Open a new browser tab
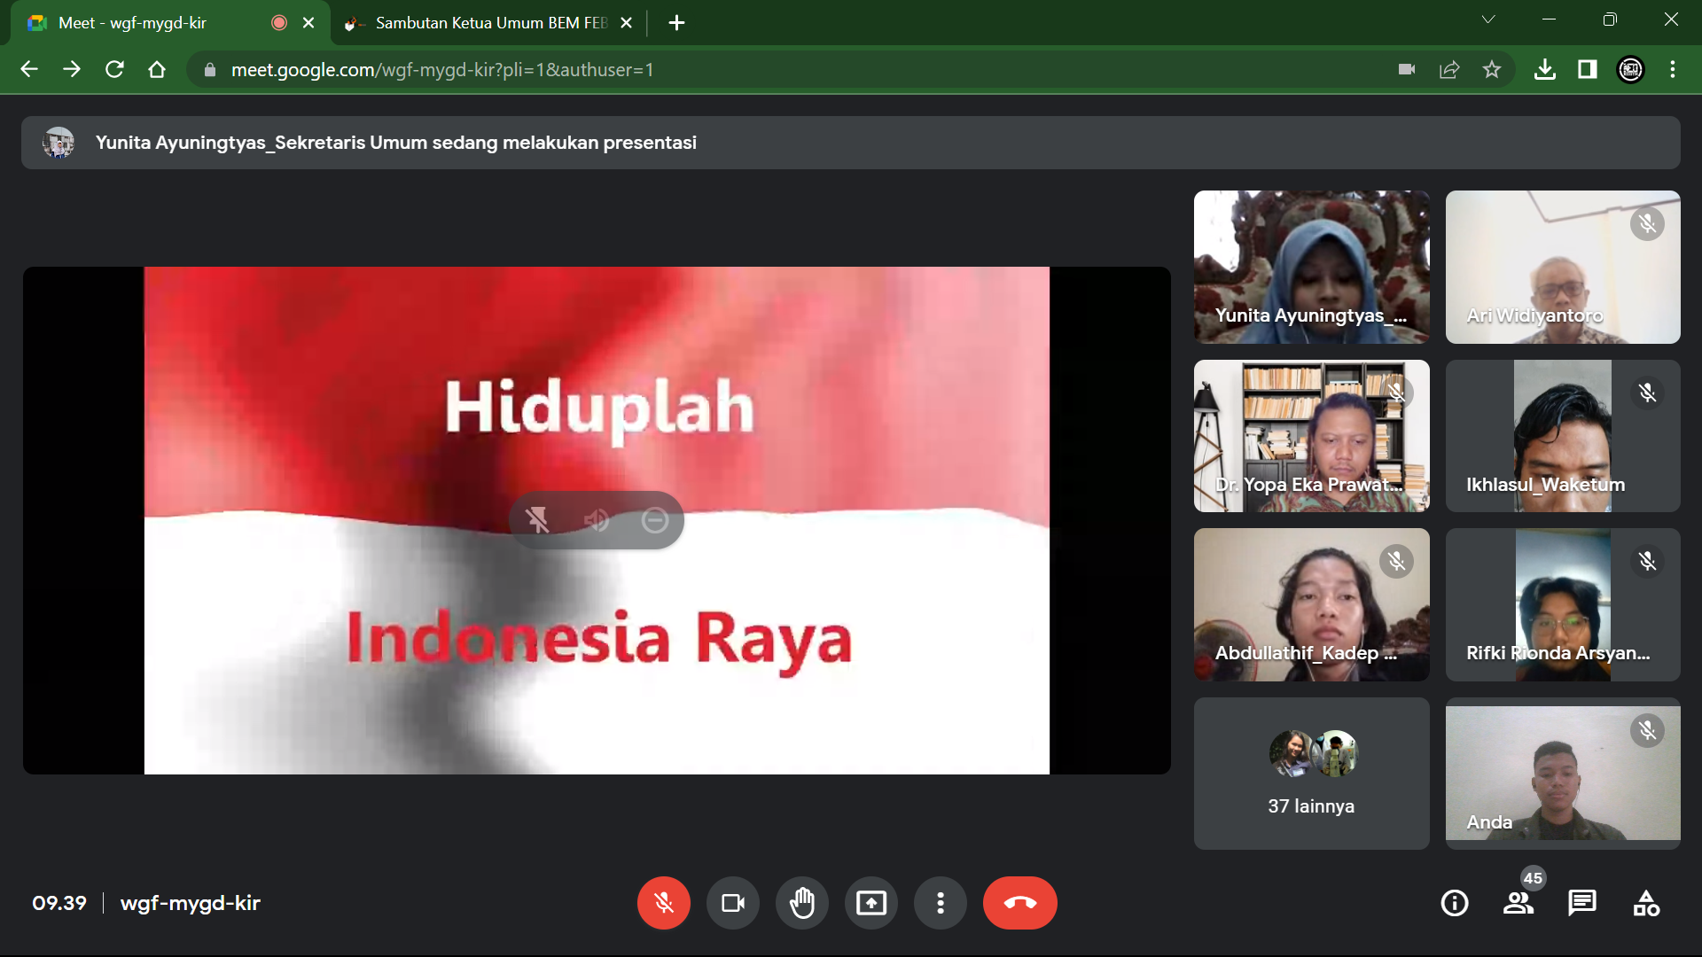The height and width of the screenshot is (957, 1702). click(x=676, y=23)
